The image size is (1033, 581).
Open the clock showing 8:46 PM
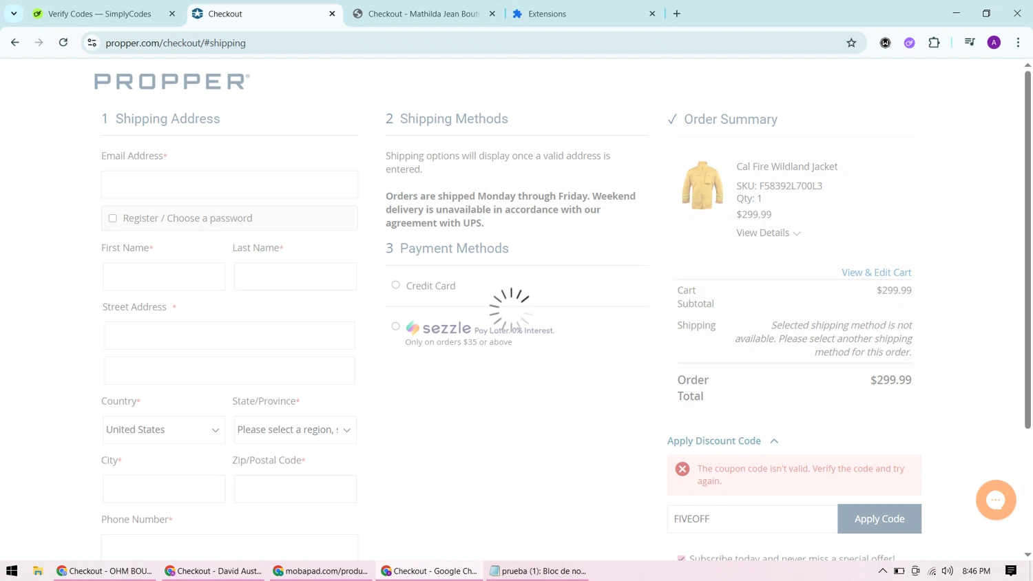coord(977,571)
